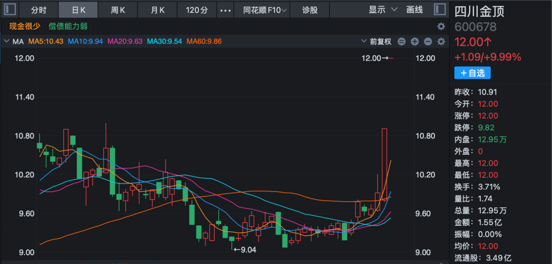Image resolution: width=552 pixels, height=264 pixels.
Task: Select the 月K chart tab
Action: [158, 10]
